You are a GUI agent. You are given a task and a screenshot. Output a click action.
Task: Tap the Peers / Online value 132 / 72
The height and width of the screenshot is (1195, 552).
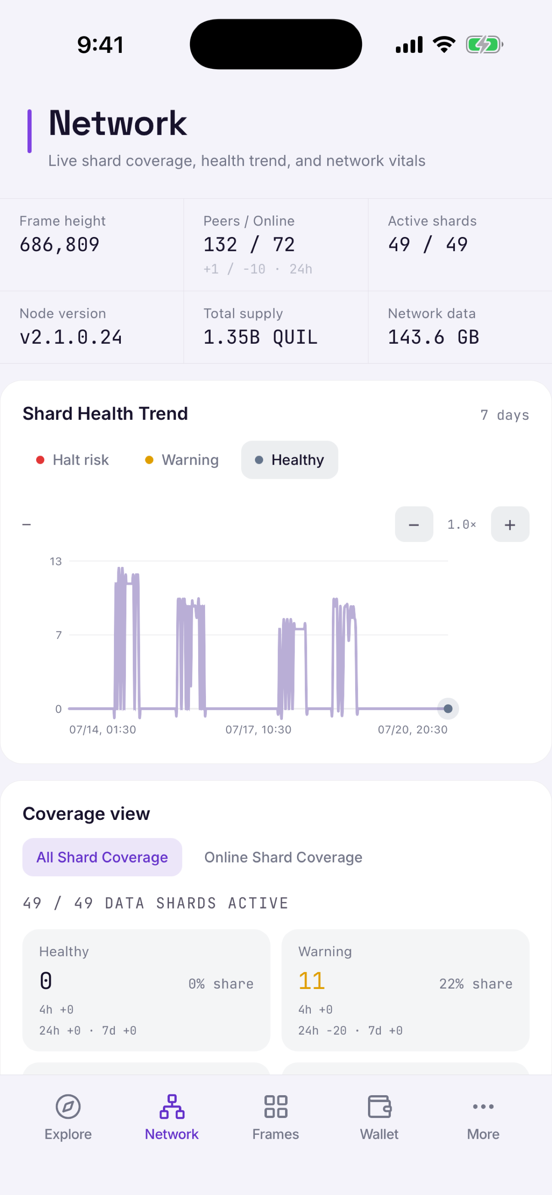pos(249,244)
